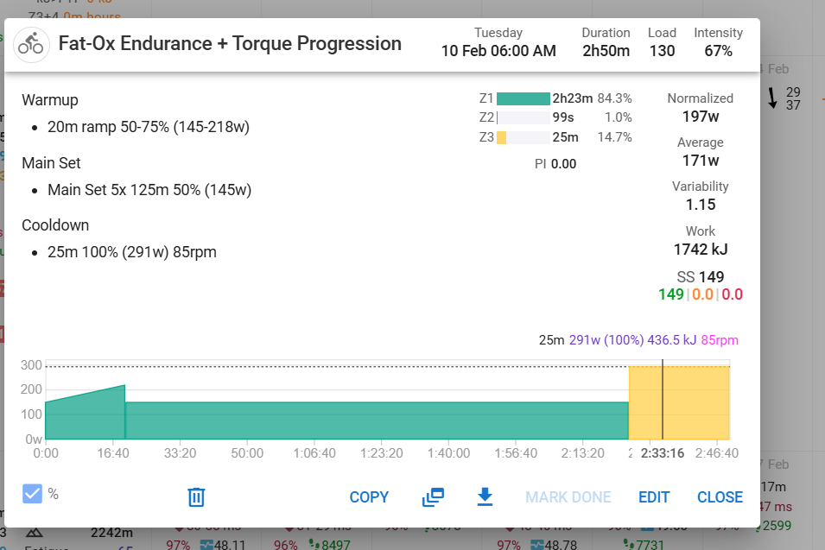This screenshot has width=825, height=550.
Task: Download the workout file
Action: tap(485, 496)
